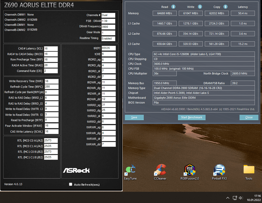
Task: Open CCleaner desktop shortcut
Action: click(x=160, y=172)
